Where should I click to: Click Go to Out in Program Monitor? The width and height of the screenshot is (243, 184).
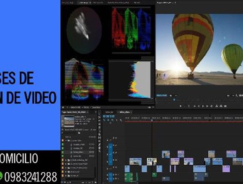[212, 106]
